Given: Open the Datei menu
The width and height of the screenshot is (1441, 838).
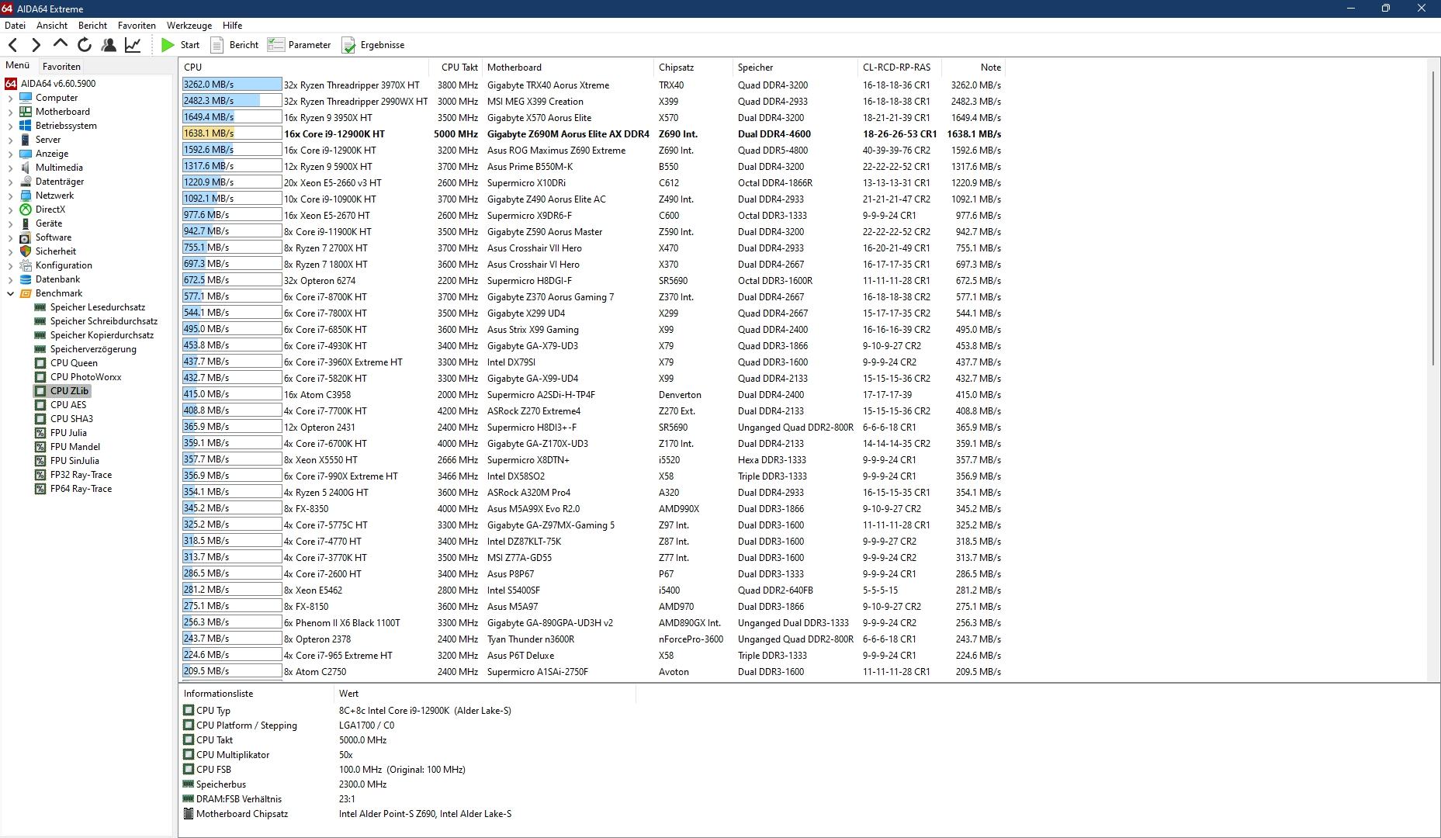Looking at the screenshot, I should point(15,26).
